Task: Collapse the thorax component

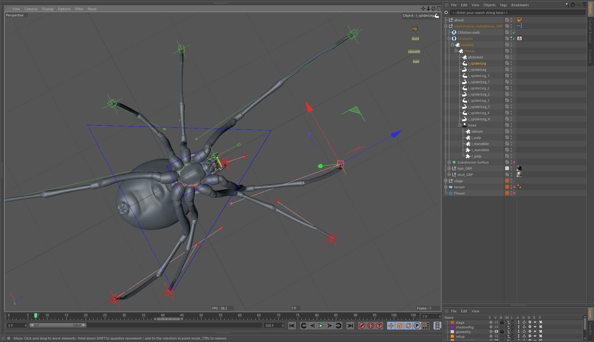Action: point(456,51)
